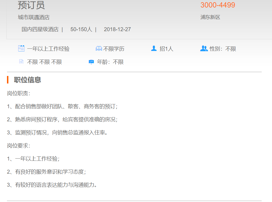
Task: Click the 预订员 job title
Action: pyautogui.click(x=31, y=5)
